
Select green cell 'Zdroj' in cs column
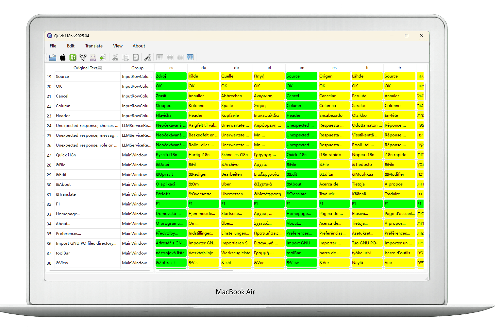pos(171,76)
